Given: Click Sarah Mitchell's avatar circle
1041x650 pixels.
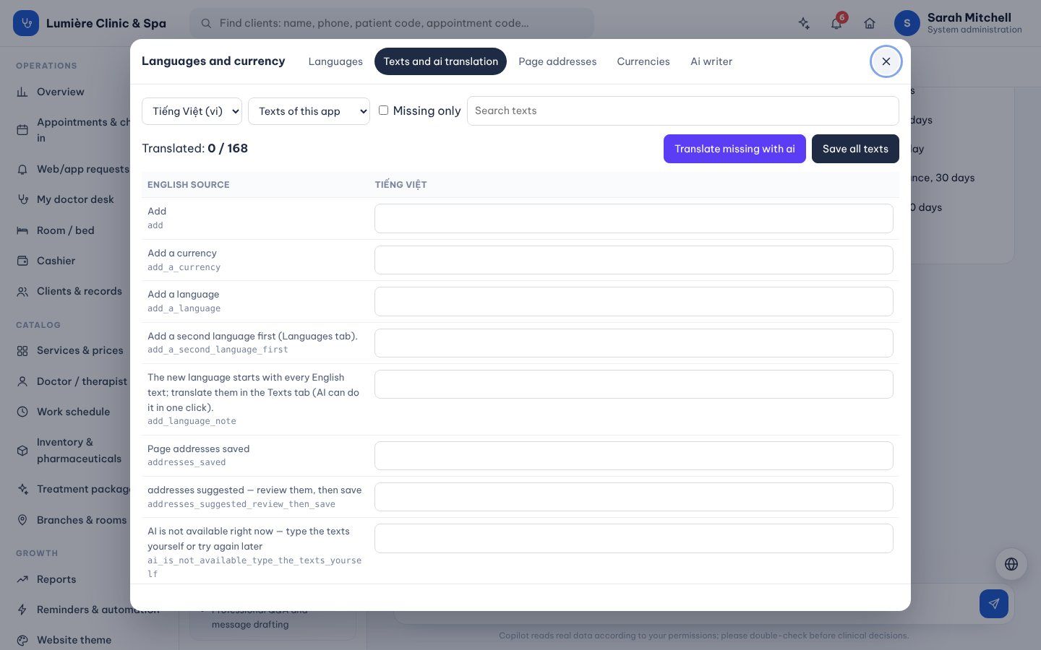Looking at the screenshot, I should [x=907, y=23].
